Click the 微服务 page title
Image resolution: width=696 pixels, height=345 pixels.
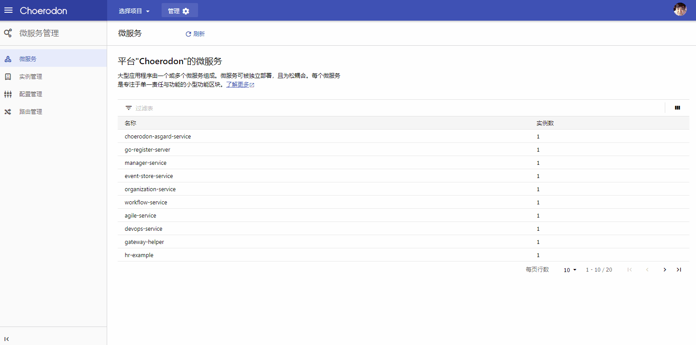pyautogui.click(x=130, y=33)
